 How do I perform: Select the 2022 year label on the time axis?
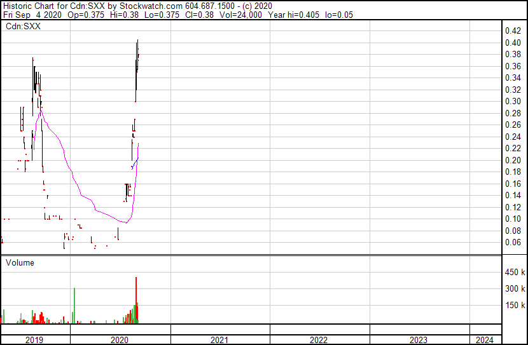(x=319, y=340)
